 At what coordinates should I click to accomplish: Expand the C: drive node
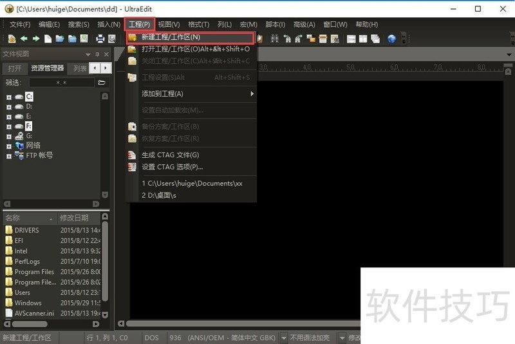[x=9, y=97]
